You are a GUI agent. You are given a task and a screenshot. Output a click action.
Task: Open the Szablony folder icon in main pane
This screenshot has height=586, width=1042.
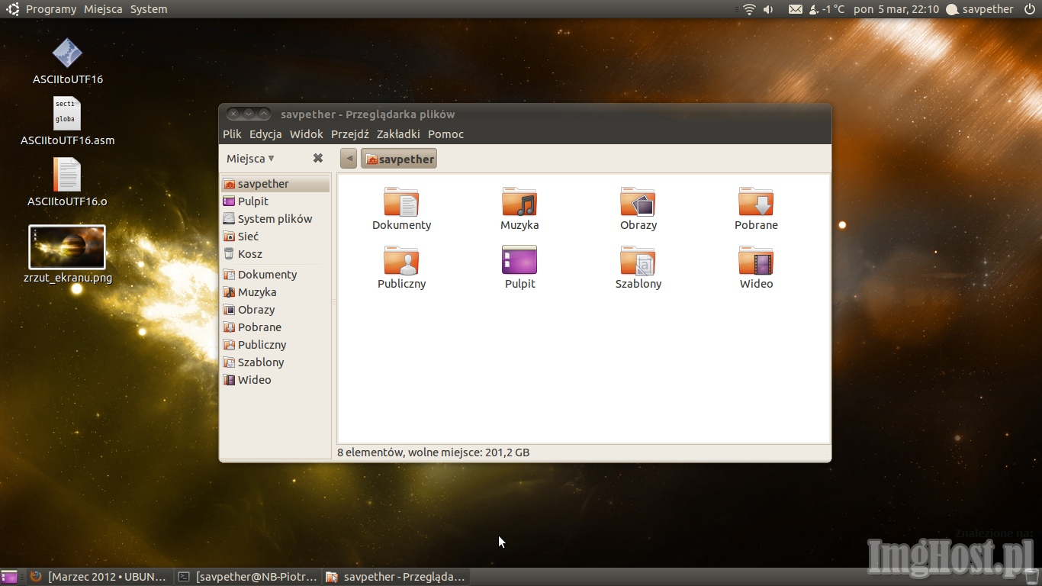pyautogui.click(x=638, y=261)
